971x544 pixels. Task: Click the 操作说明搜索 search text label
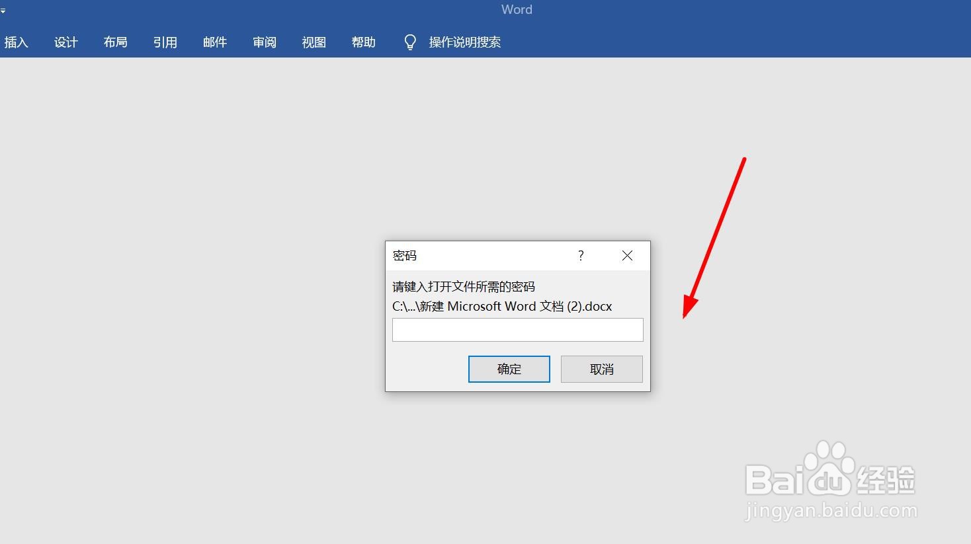coord(464,42)
